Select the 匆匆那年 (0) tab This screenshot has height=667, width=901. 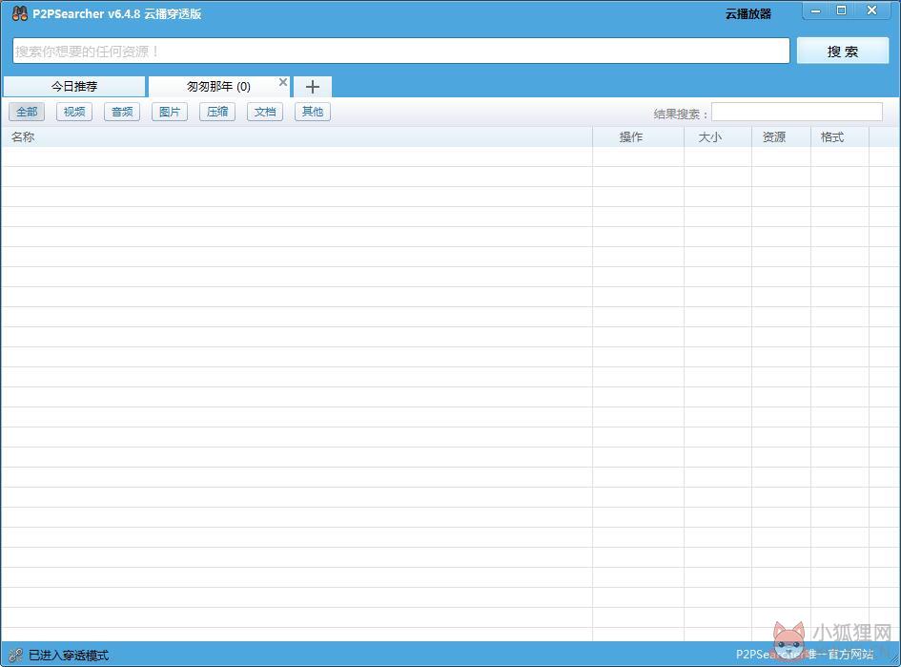click(218, 87)
